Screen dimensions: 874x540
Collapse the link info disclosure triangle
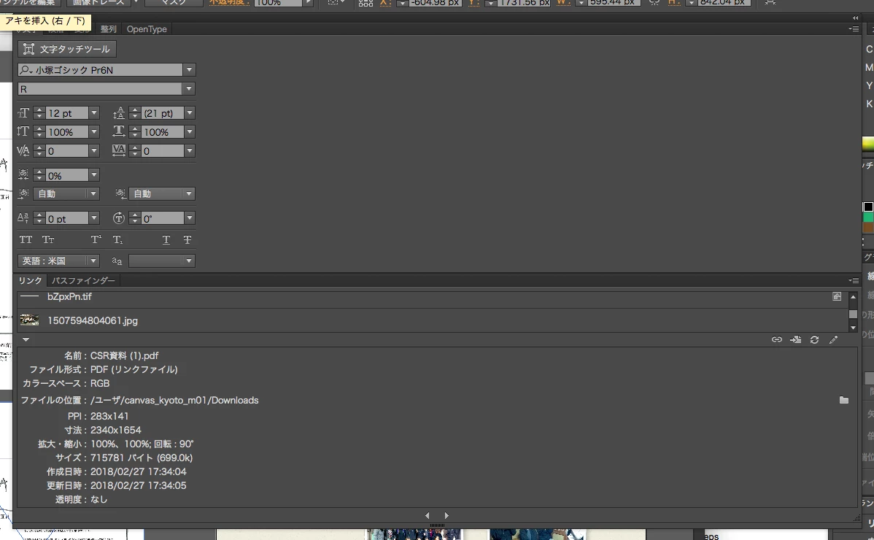tap(26, 339)
